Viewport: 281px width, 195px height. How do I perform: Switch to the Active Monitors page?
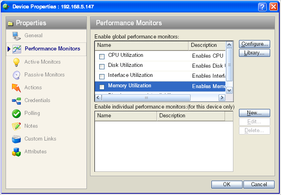(42, 62)
